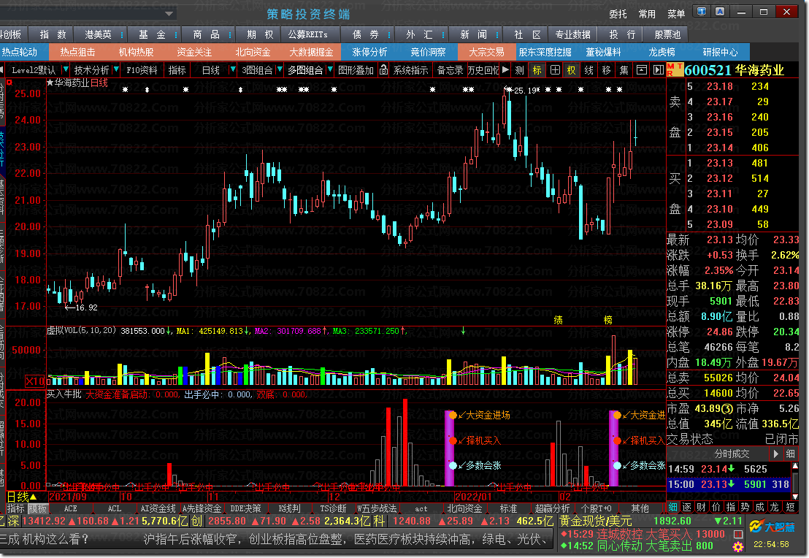Open the dropdown arrow beside Level2默认
Image resolution: width=809 pixels, height=558 pixels.
[66, 69]
